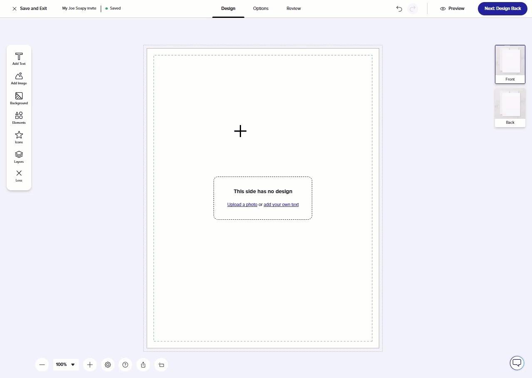Image resolution: width=532 pixels, height=378 pixels.
Task: Click the undo arrow
Action: pyautogui.click(x=399, y=9)
